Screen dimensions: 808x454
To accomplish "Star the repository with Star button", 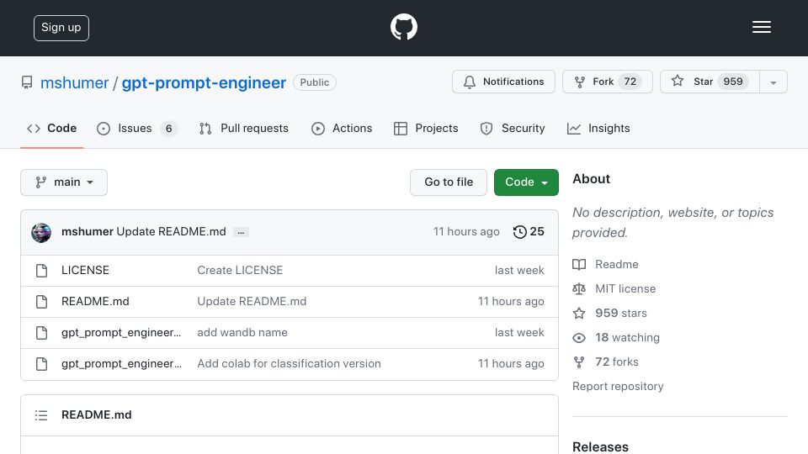I will pyautogui.click(x=710, y=82).
